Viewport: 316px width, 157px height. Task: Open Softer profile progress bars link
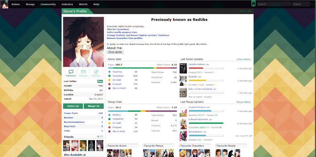[122, 32]
